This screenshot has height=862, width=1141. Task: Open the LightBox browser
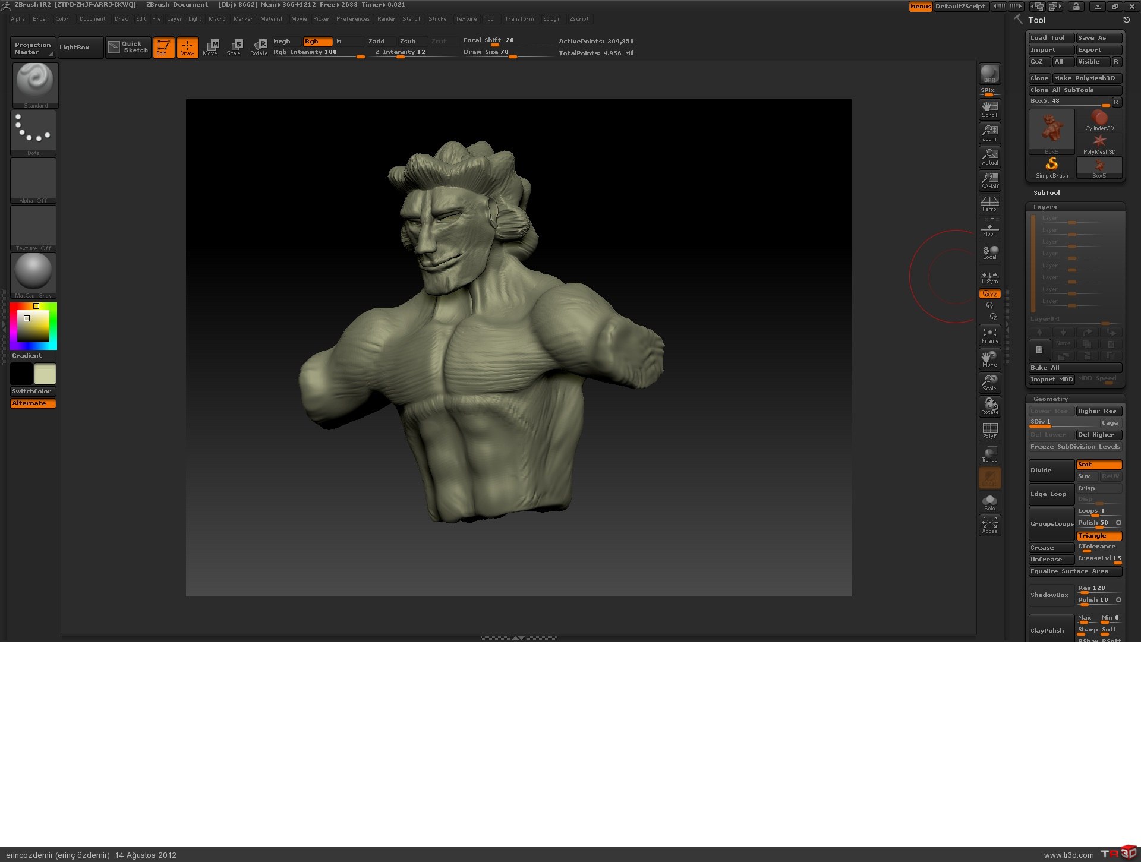coord(81,48)
